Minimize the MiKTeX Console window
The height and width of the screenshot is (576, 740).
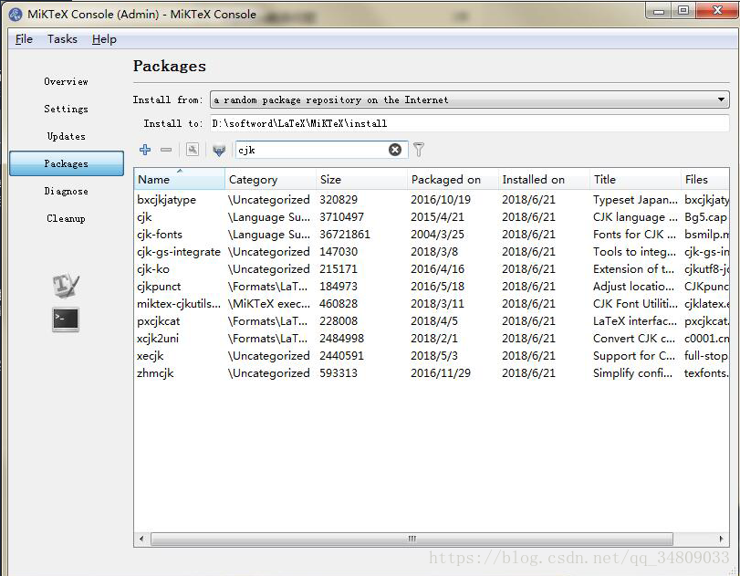click(660, 11)
